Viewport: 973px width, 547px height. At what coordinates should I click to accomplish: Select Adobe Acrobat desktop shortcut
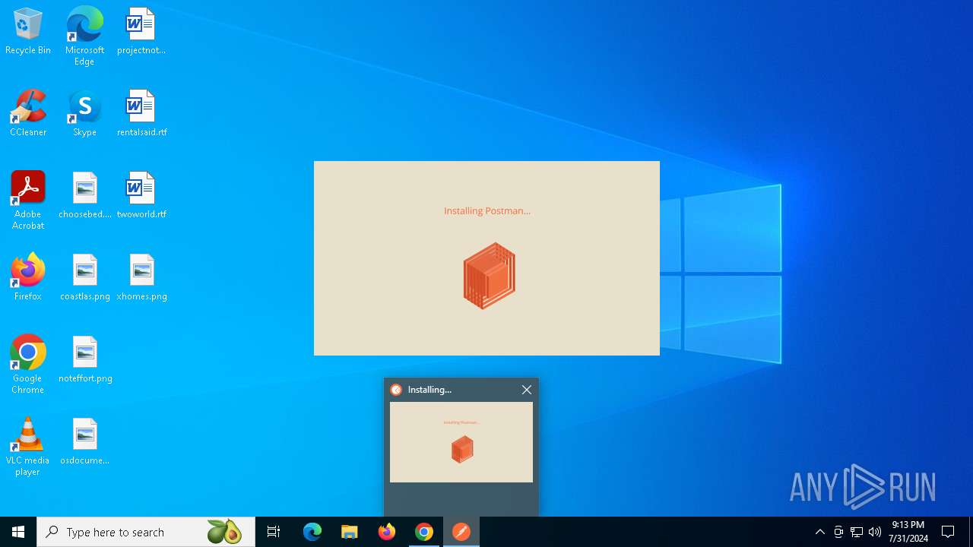28,201
